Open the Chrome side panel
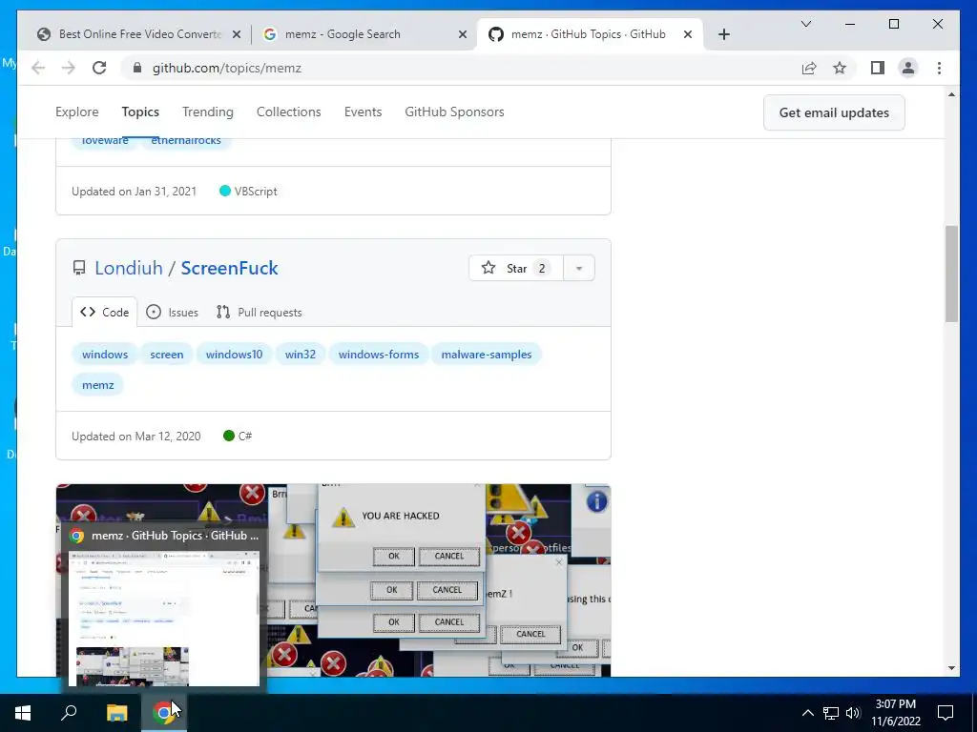This screenshot has width=977, height=732. tap(878, 68)
